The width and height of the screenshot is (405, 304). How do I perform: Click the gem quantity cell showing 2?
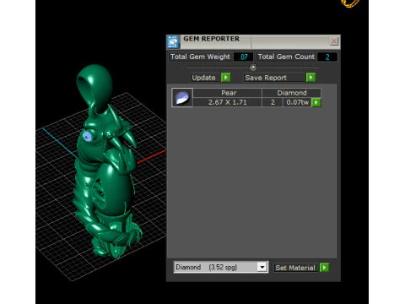(273, 102)
